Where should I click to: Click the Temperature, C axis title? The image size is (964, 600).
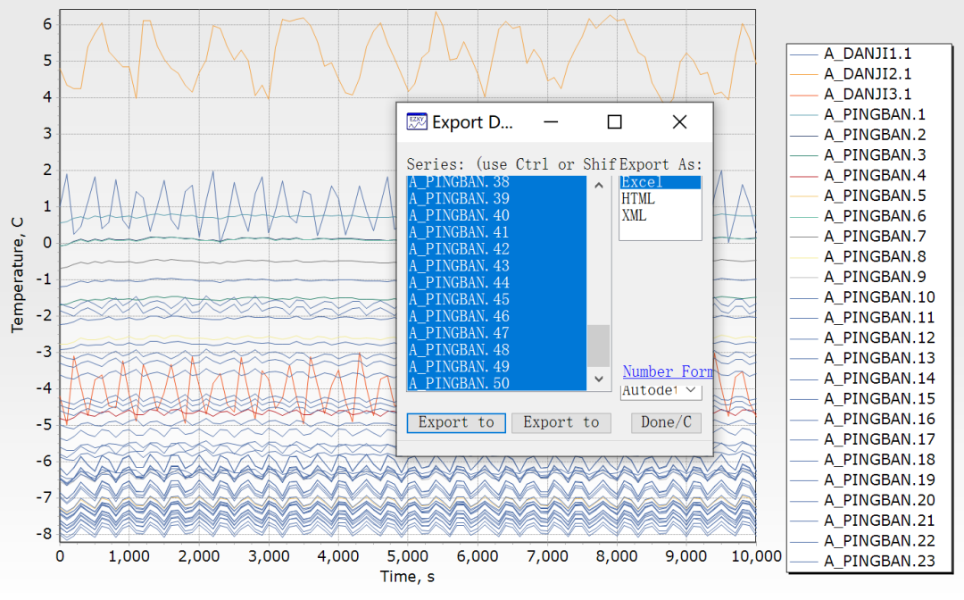(x=17, y=275)
